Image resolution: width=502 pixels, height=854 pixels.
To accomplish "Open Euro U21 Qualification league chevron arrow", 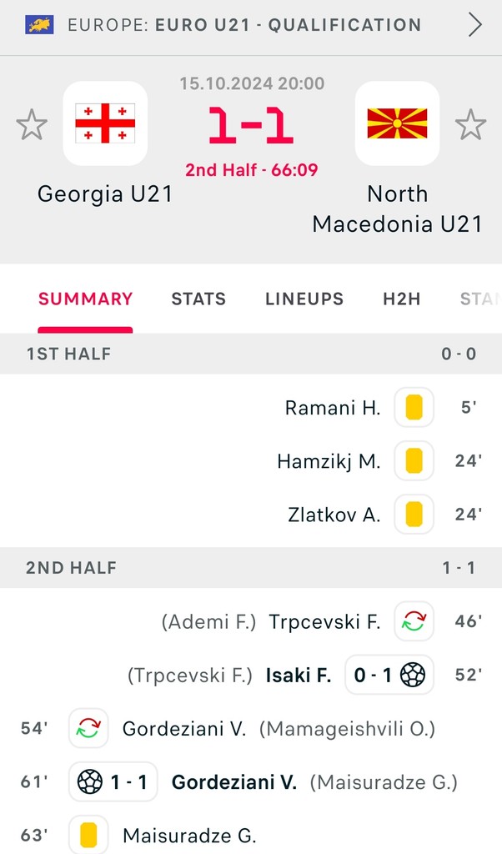I will point(474,24).
